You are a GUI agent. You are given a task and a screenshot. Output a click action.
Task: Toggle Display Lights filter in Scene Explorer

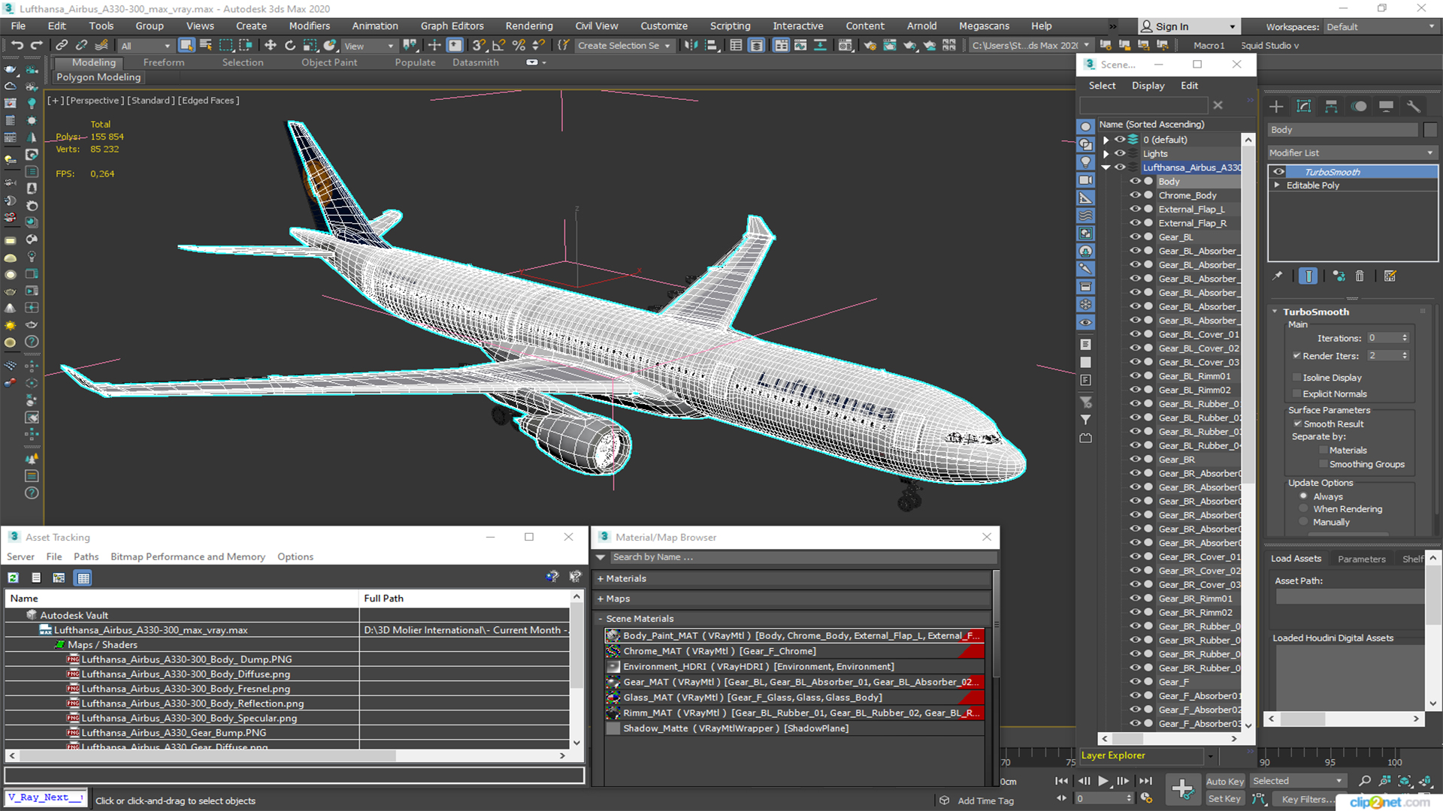[x=1086, y=162]
